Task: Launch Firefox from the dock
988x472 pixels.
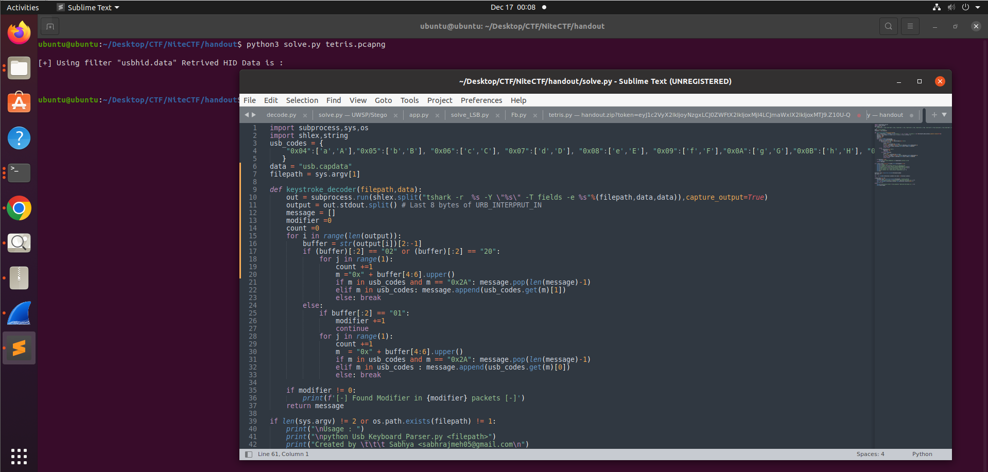Action: pos(19,32)
